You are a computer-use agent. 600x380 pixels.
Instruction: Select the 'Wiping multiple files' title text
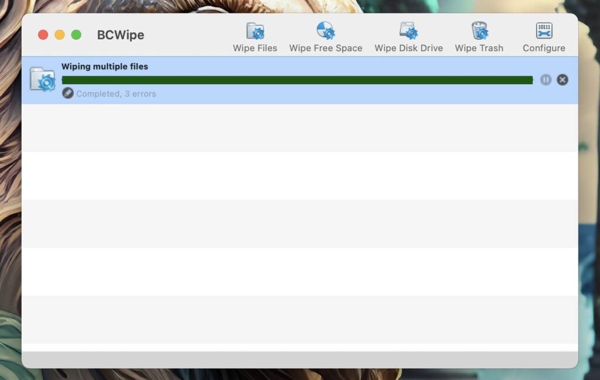(105, 67)
